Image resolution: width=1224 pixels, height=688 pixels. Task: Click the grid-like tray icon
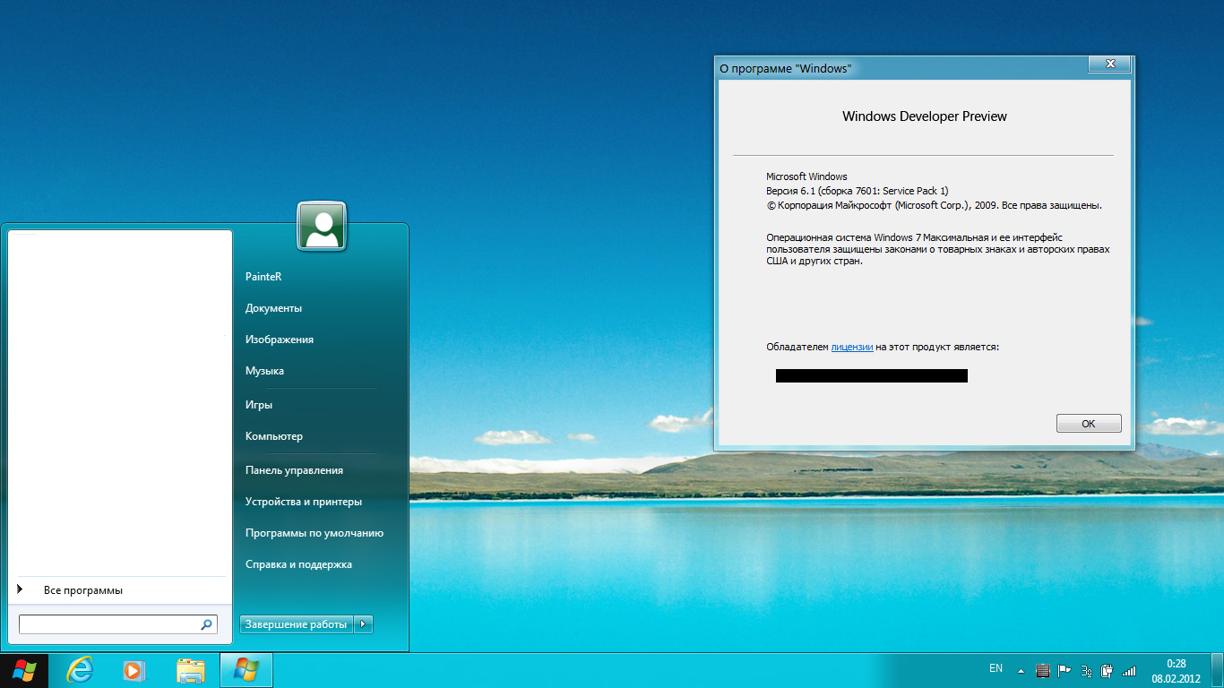click(x=1043, y=670)
